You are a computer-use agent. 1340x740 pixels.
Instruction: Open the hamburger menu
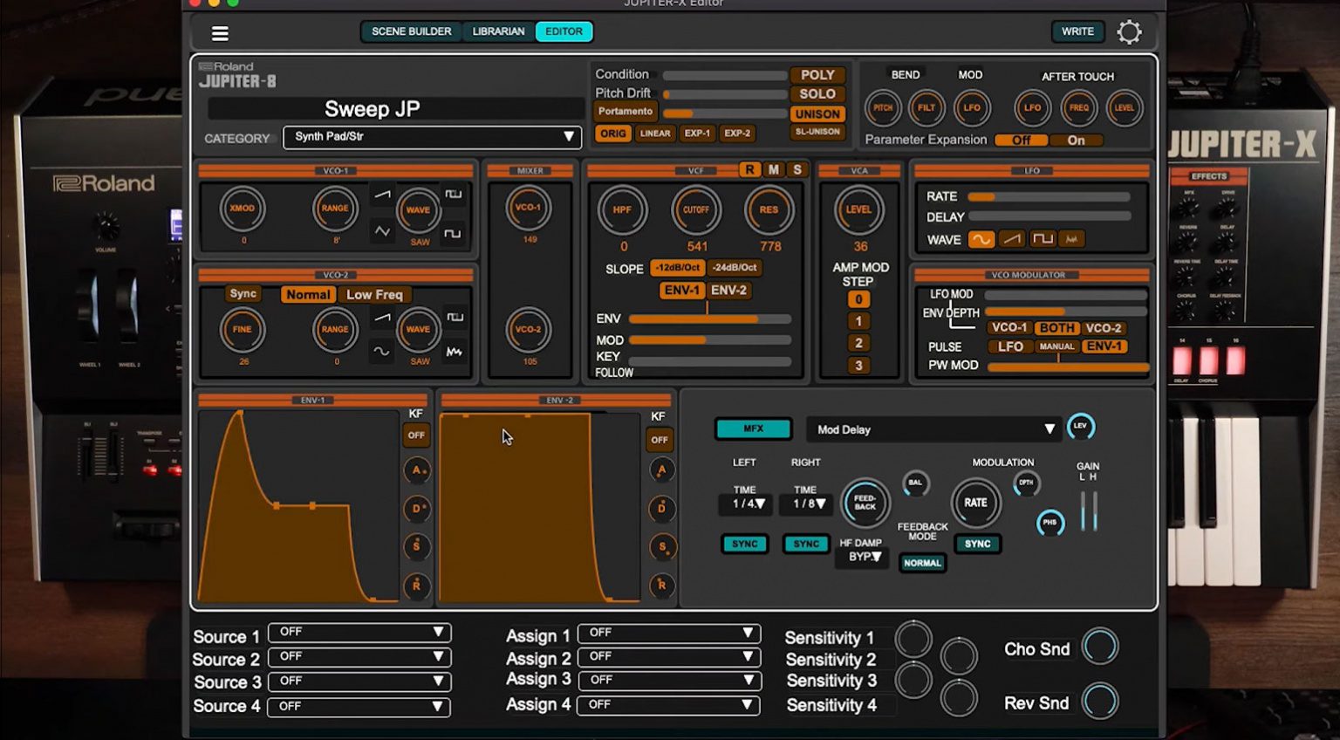point(221,32)
